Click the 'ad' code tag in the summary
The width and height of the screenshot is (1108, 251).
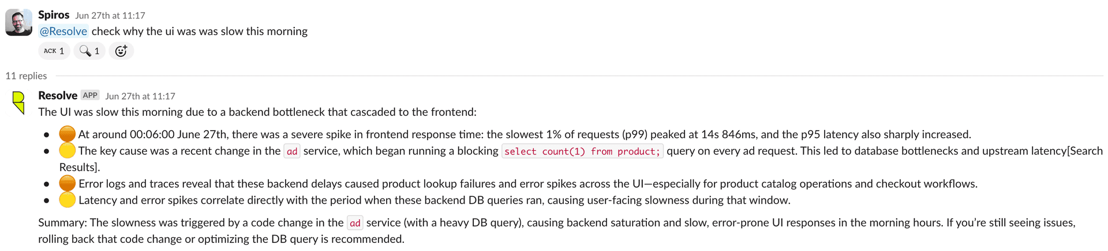point(355,223)
